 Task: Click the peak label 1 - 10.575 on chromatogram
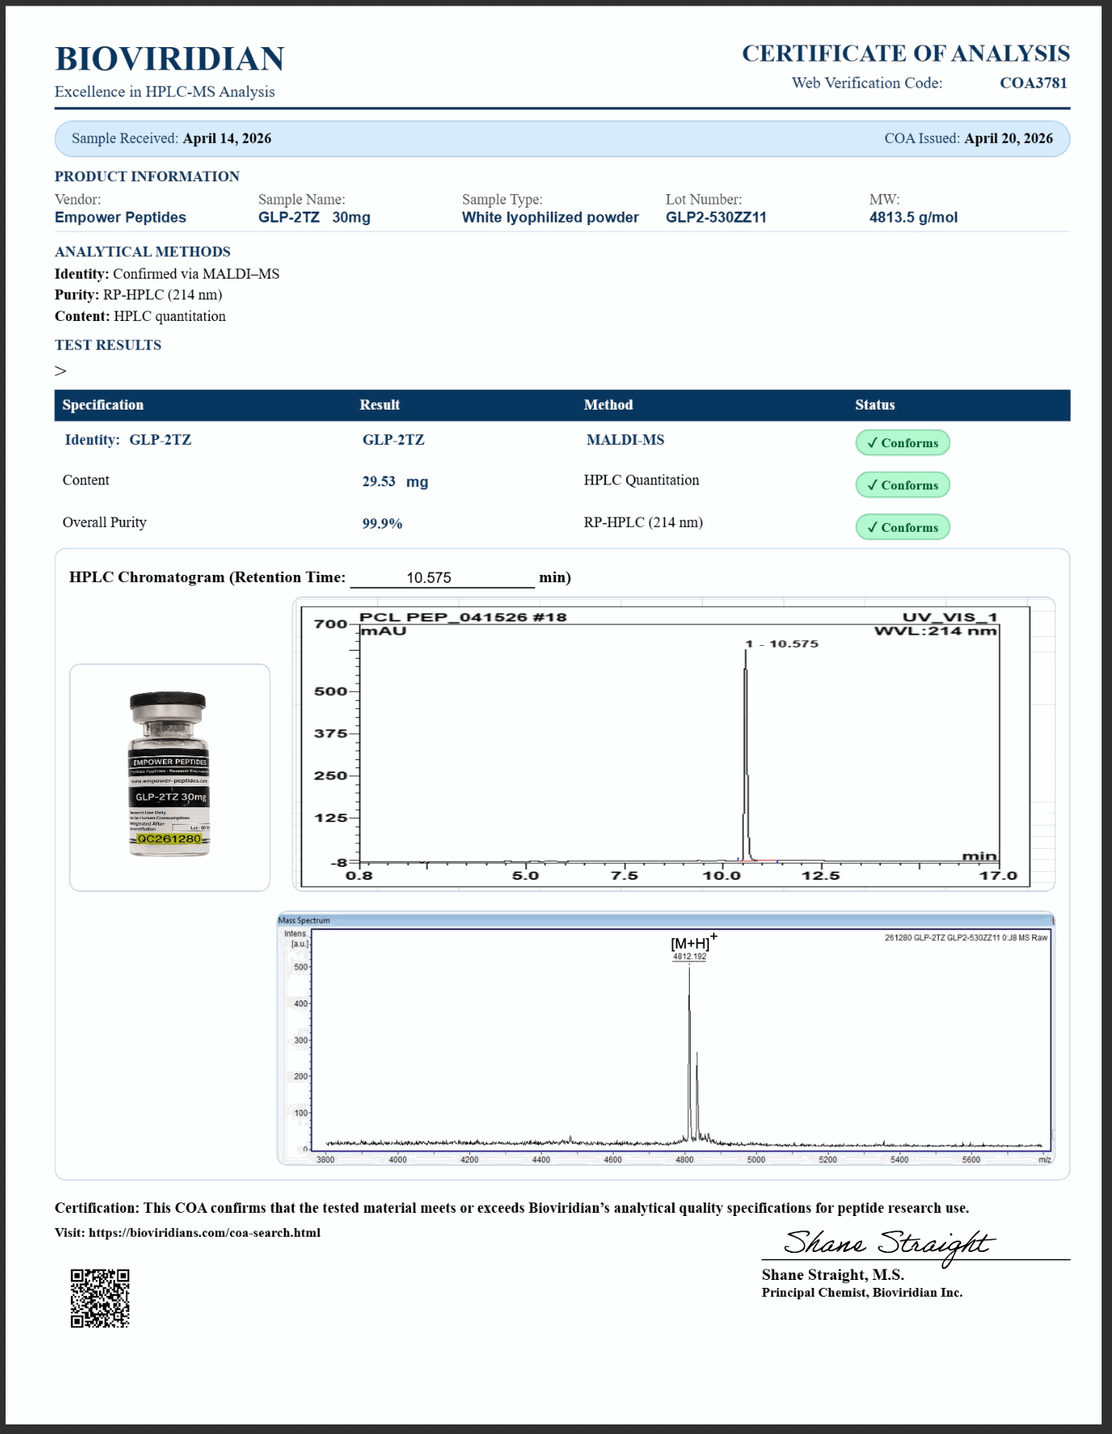tap(782, 644)
